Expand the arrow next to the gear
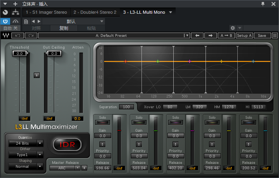 pyautogui.click(x=240, y=28)
